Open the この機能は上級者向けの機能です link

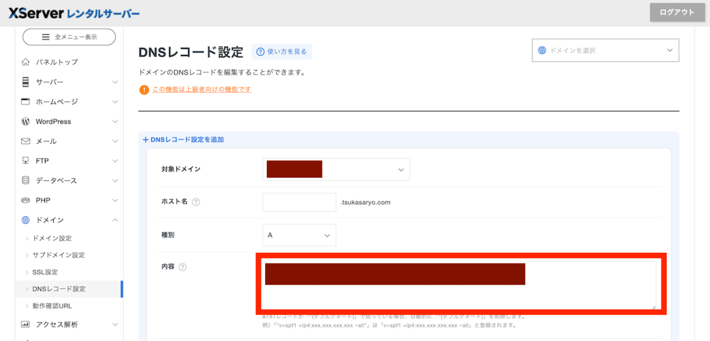point(202,89)
